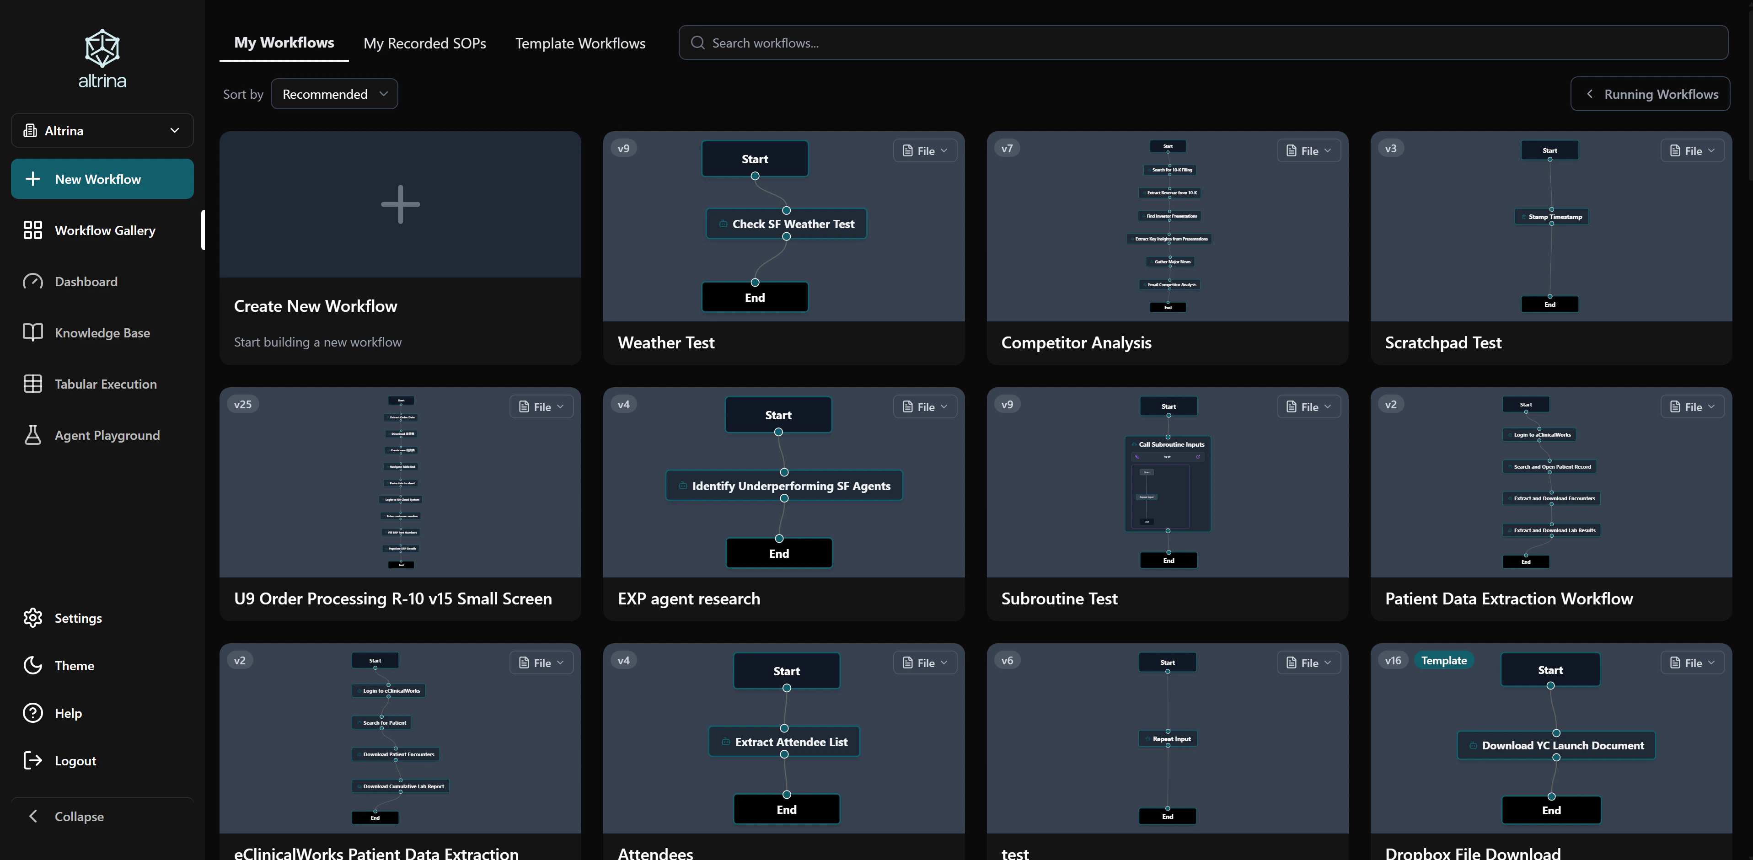Open Agent Playground flask icon

pyautogui.click(x=32, y=435)
